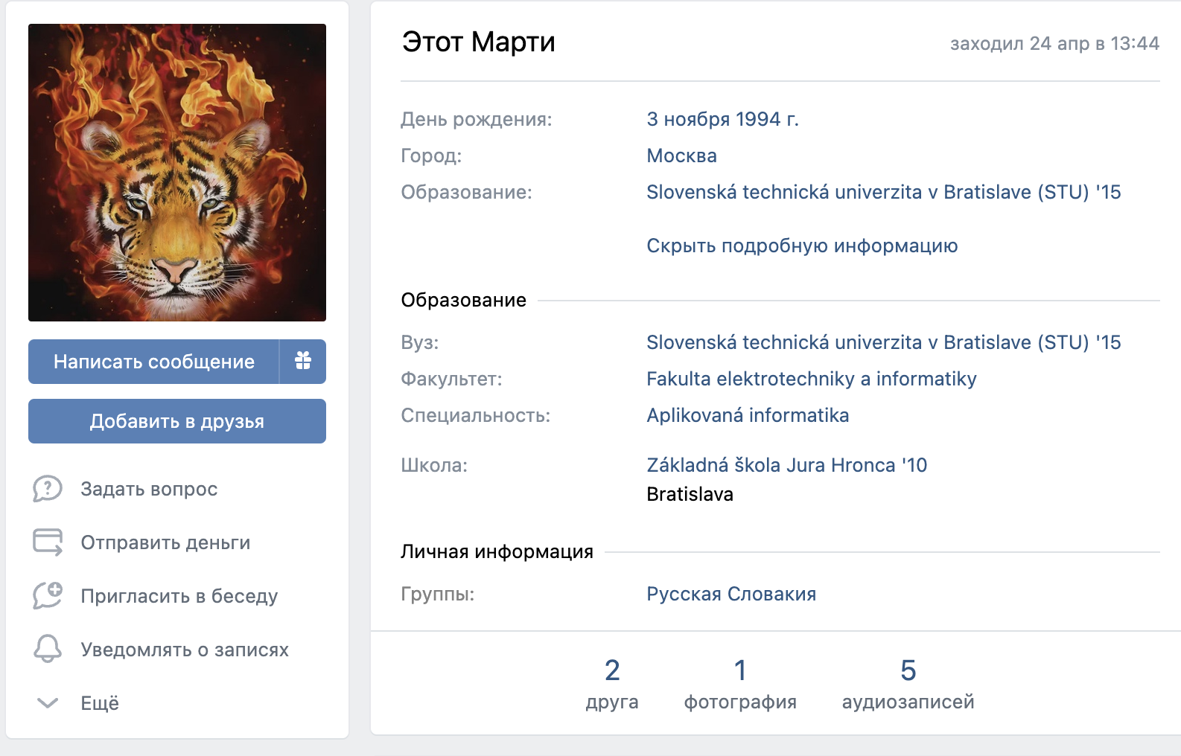1181x756 pixels.
Task: Click the День рождения label
Action: (x=477, y=119)
